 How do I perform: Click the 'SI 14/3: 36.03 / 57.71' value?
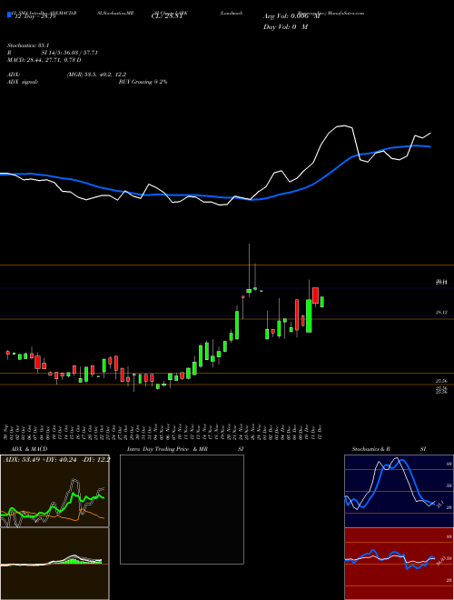click(70, 53)
